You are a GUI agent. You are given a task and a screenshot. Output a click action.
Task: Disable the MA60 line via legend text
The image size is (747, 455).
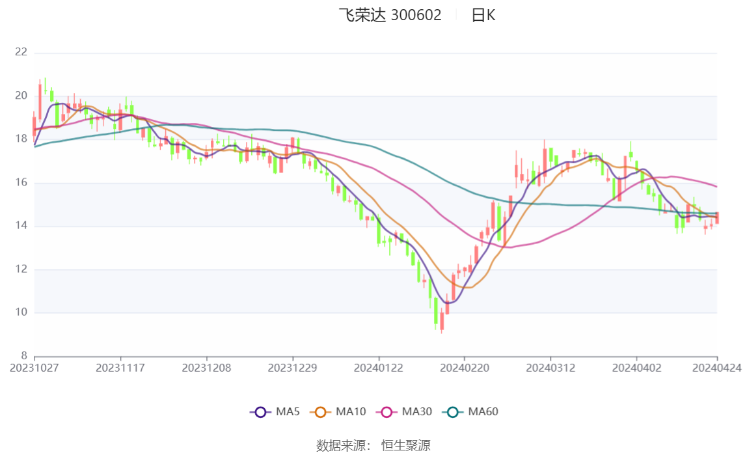(483, 412)
